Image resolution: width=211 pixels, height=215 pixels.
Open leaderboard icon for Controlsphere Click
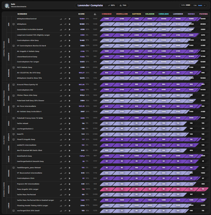[x=61, y=179]
